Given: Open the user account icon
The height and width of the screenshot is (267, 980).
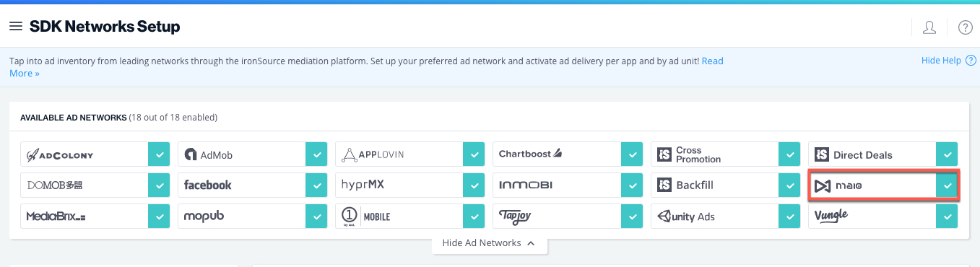Looking at the screenshot, I should coord(929,27).
